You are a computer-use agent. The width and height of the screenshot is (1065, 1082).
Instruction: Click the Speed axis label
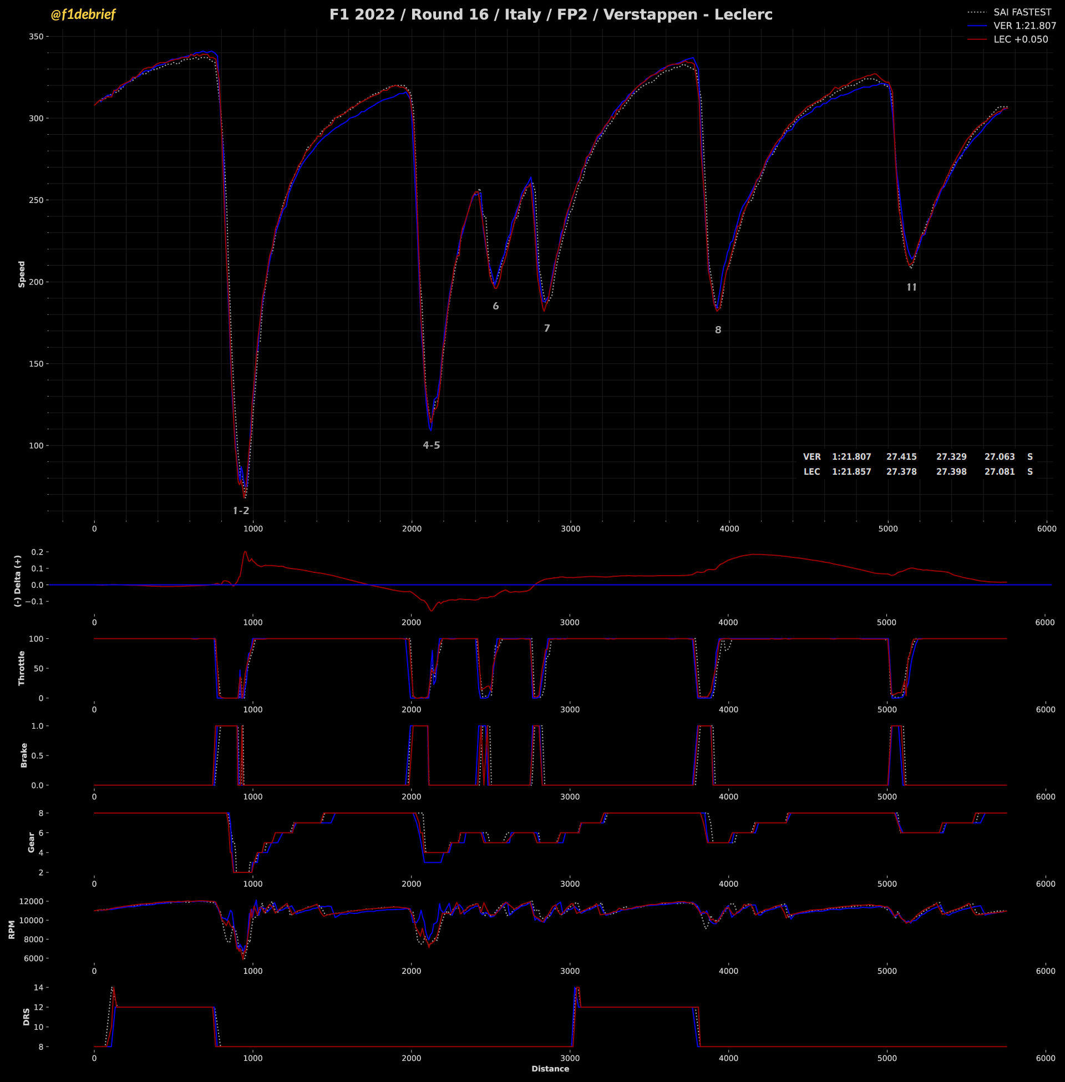[22, 274]
